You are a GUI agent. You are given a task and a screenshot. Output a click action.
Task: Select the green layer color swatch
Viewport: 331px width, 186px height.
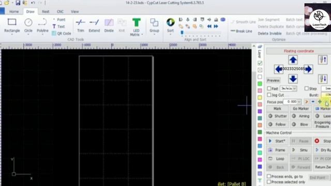[260, 84]
